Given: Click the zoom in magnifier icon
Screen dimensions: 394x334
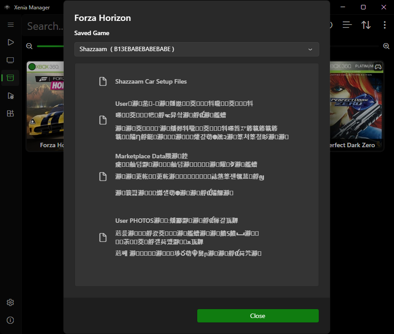Looking at the screenshot, I should click(386, 46).
